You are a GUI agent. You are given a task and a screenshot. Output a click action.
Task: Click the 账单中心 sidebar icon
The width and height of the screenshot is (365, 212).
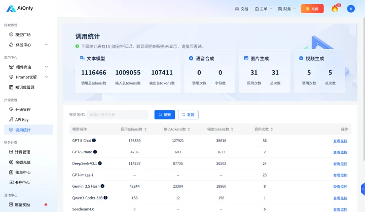click(11, 172)
